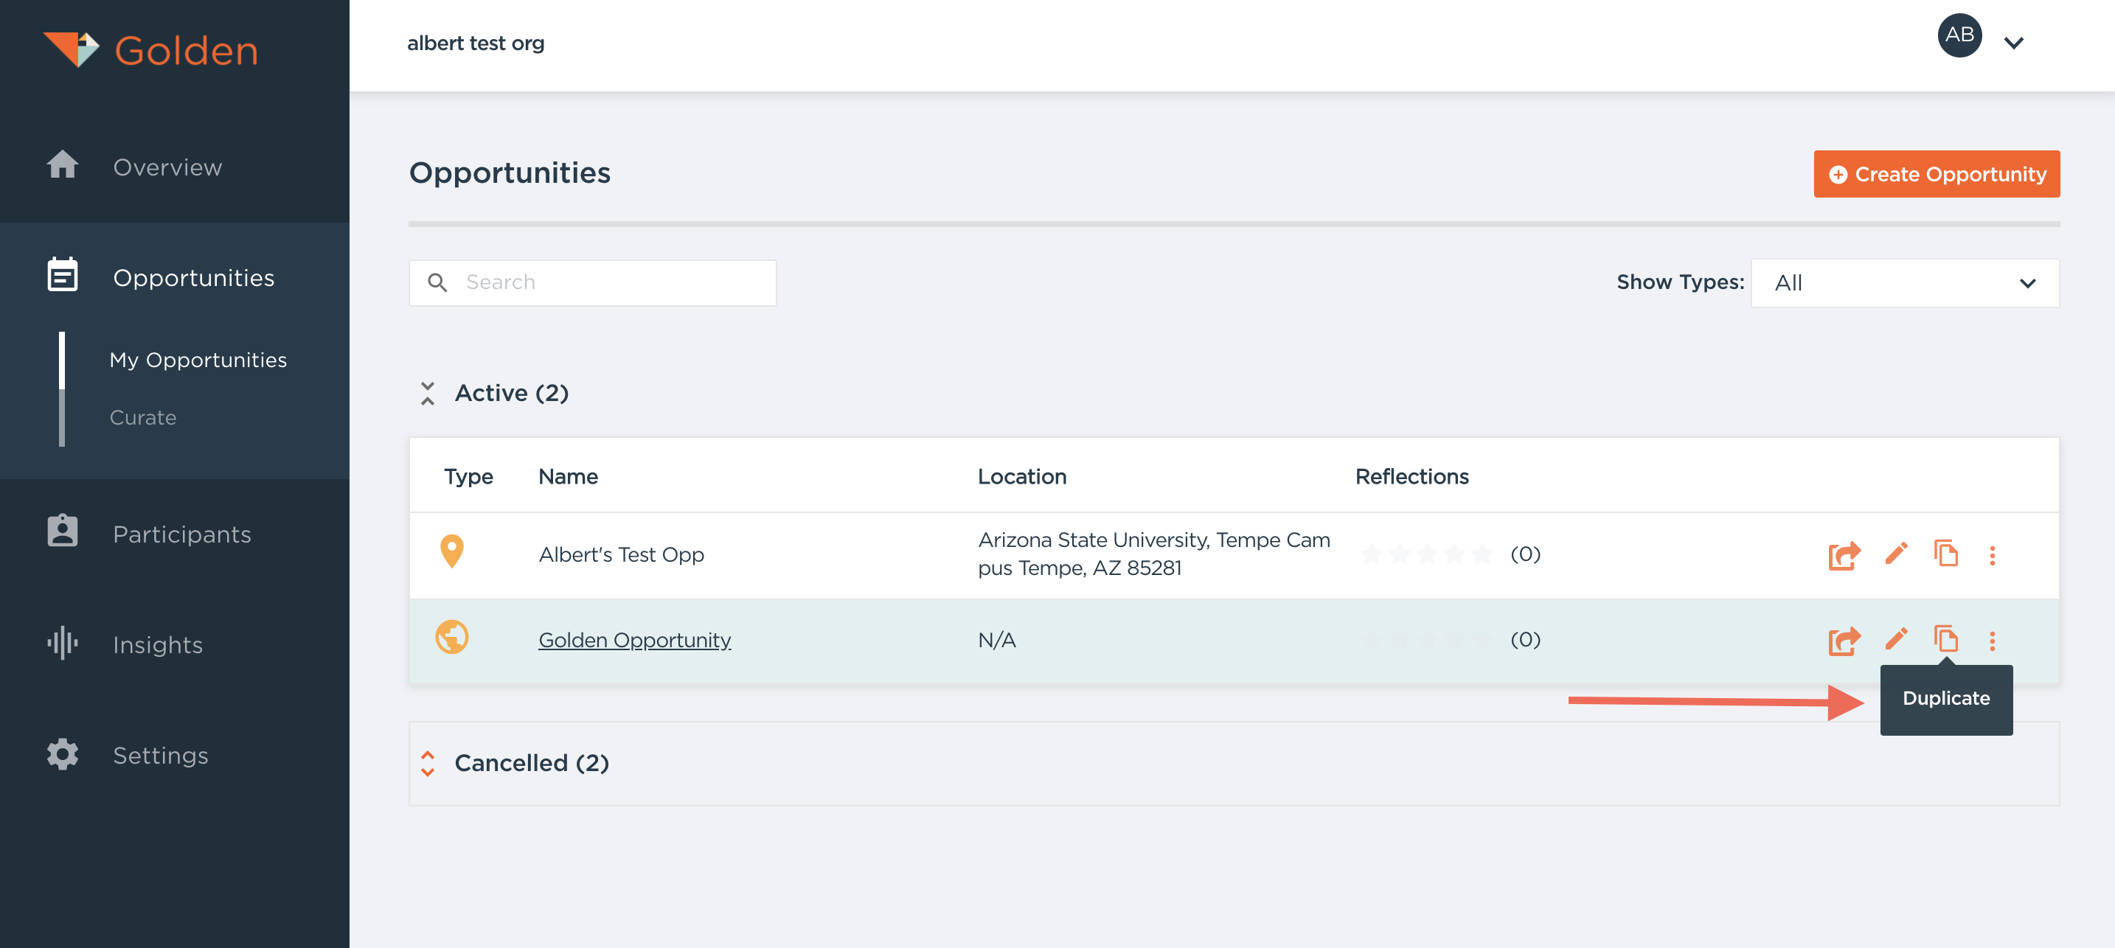Click share icon for Golden Opportunity row
Screen dimensions: 2115x948
[x=1843, y=640]
